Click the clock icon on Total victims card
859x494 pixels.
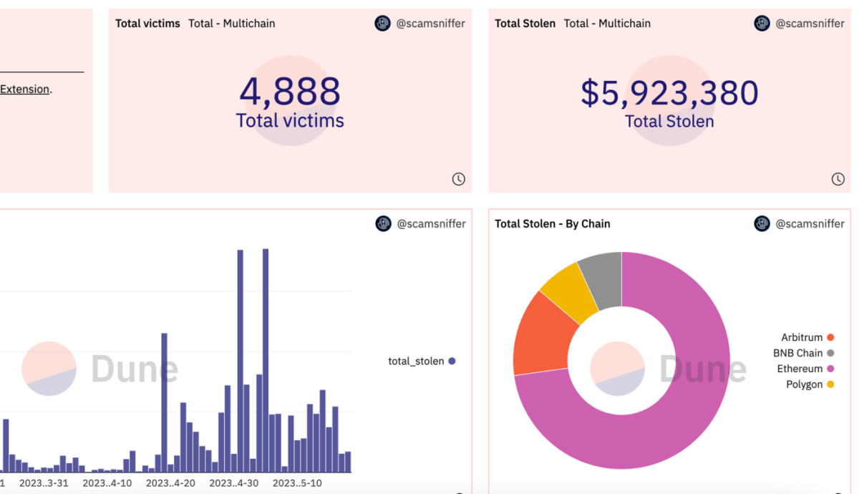(x=459, y=179)
